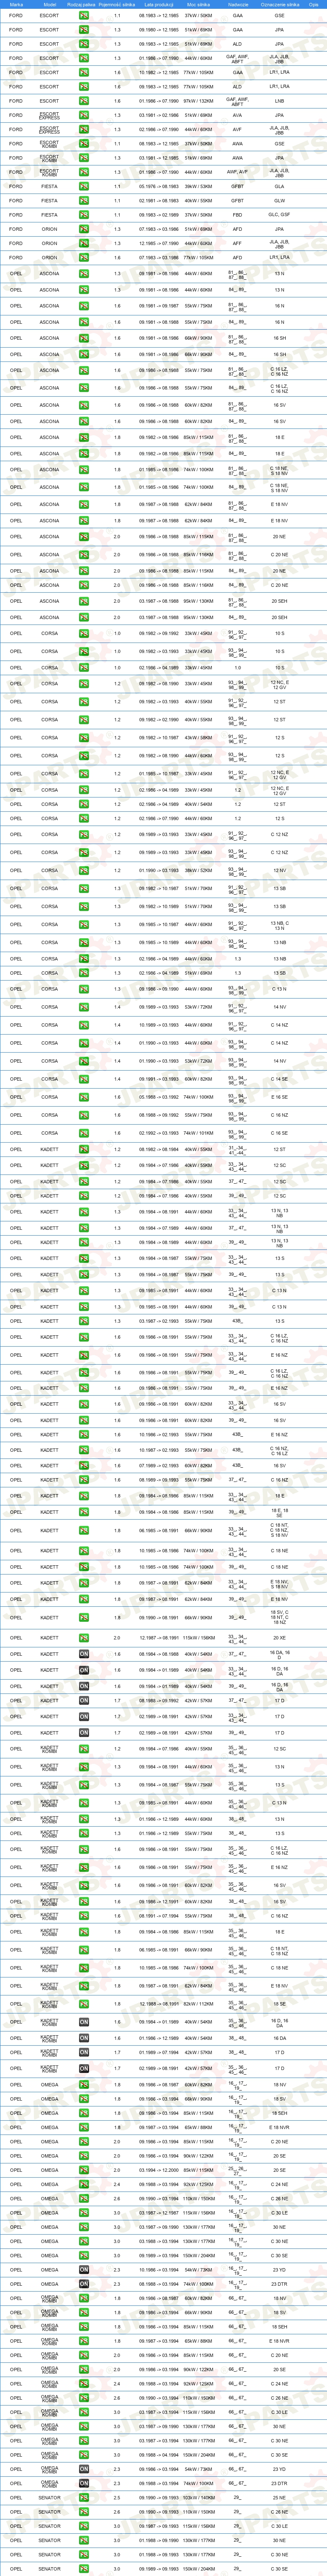
Task: Click the GSE engine code cell
Action: [x=279, y=16]
